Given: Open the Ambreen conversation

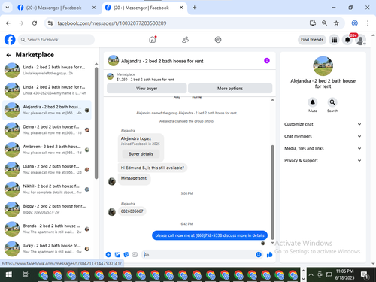Looking at the screenshot, I should click(47, 150).
